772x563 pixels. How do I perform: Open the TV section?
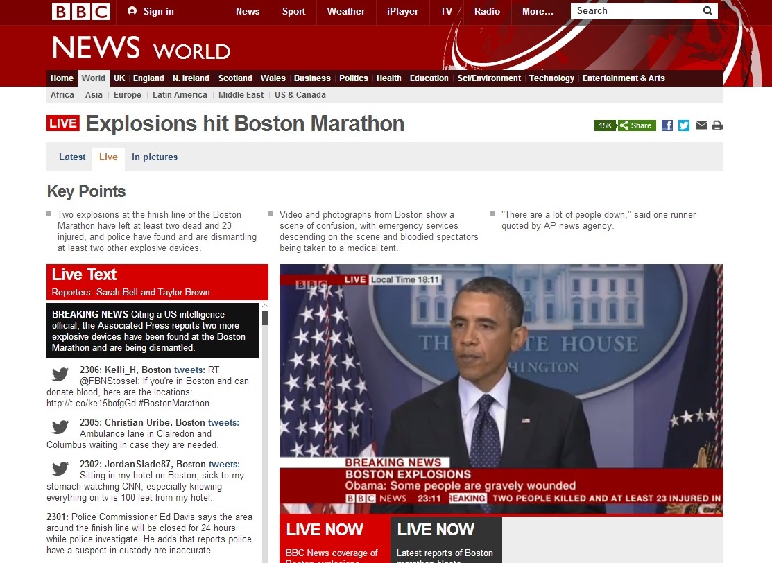446,11
